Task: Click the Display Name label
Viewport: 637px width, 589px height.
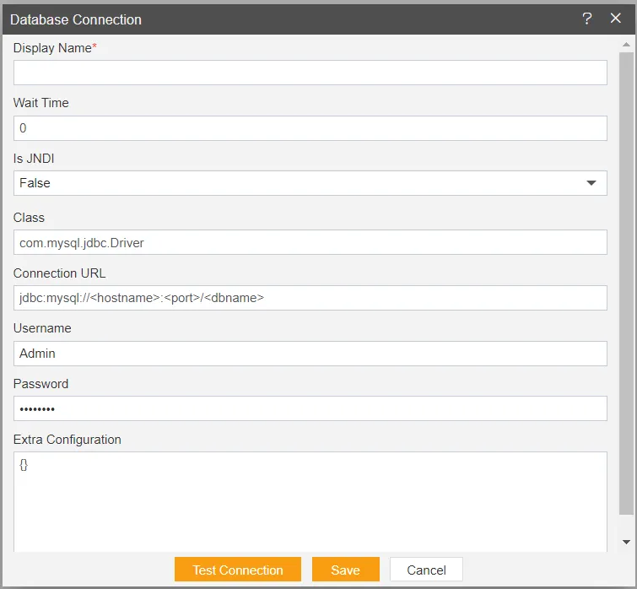Action: [55, 48]
